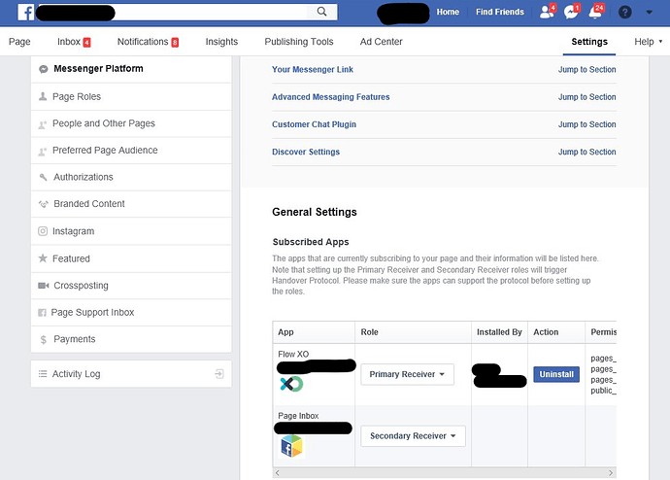Open the Primary Receiver role dropdown
Viewport: 670px width, 480px height.
click(x=407, y=374)
